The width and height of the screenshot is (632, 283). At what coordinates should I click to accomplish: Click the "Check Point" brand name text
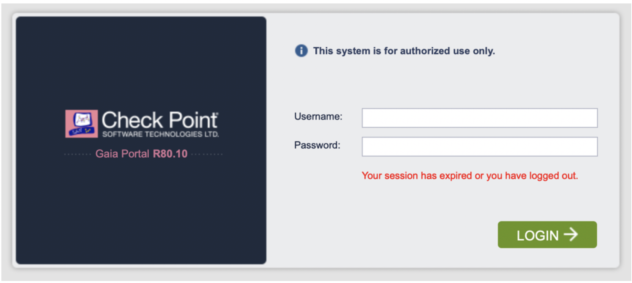coord(159,120)
